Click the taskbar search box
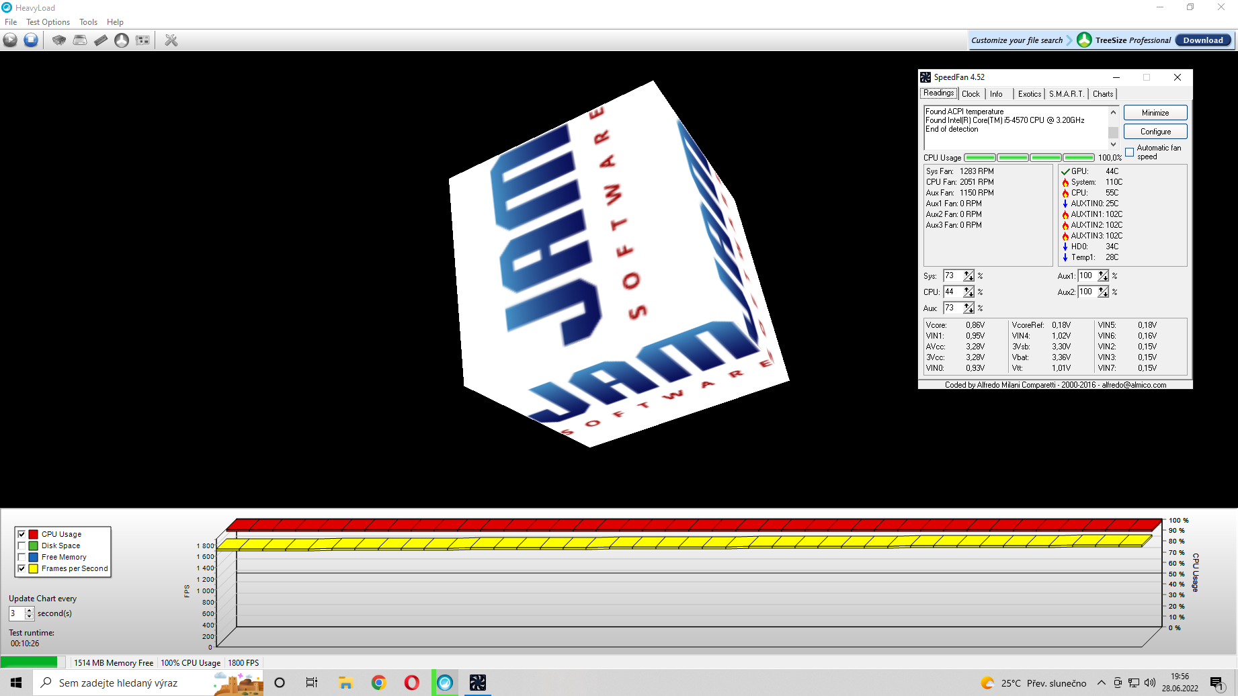 148,683
